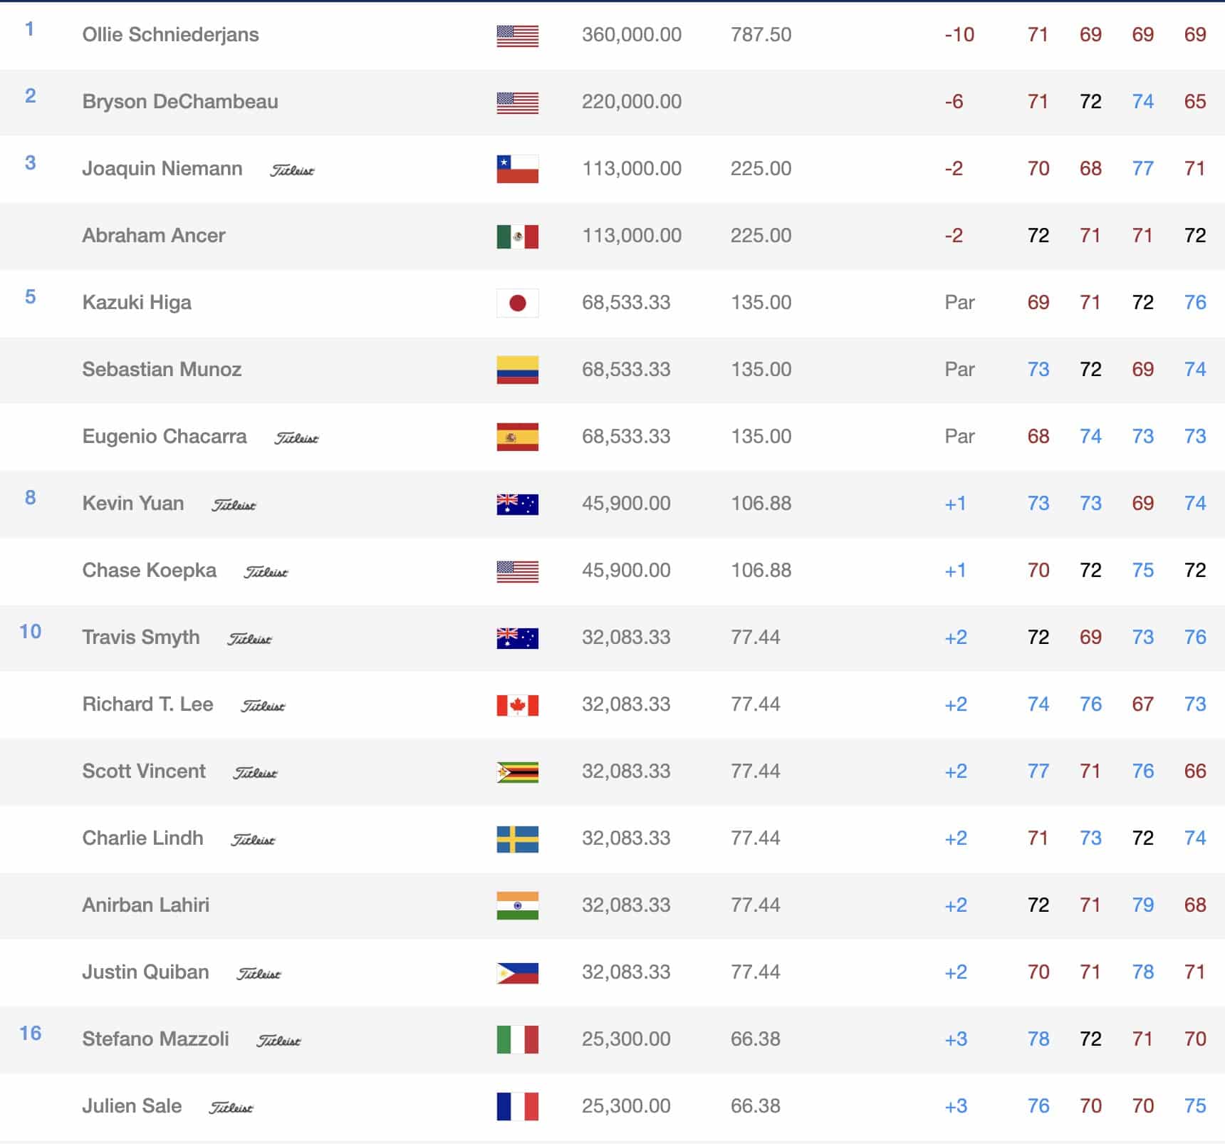The height and width of the screenshot is (1144, 1225).
Task: Click the France flag beside Julien Sale
Action: [517, 1107]
